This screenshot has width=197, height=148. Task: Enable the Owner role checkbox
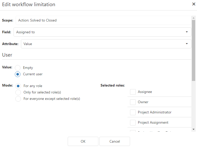tap(133, 102)
